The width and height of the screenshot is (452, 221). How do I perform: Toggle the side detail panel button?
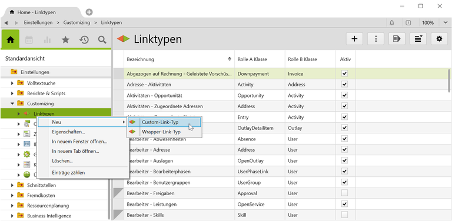point(397,39)
